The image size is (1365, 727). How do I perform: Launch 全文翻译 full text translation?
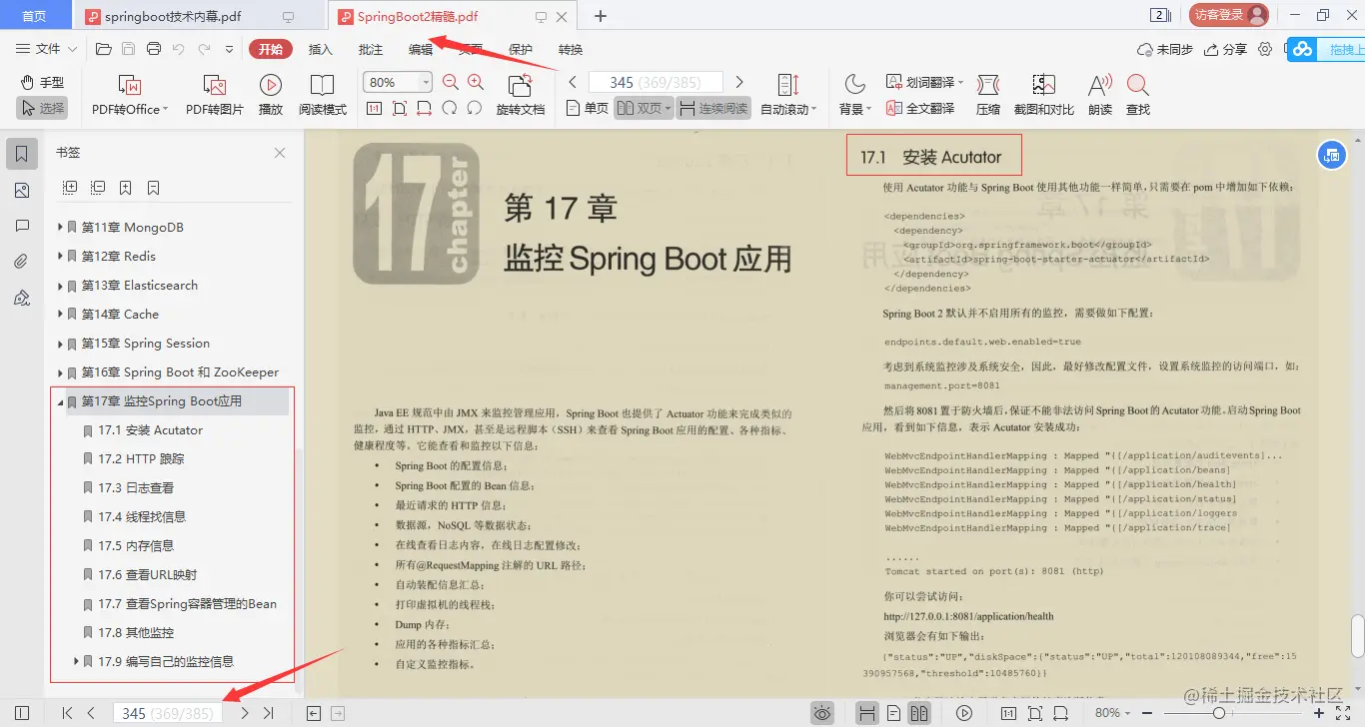click(x=920, y=108)
